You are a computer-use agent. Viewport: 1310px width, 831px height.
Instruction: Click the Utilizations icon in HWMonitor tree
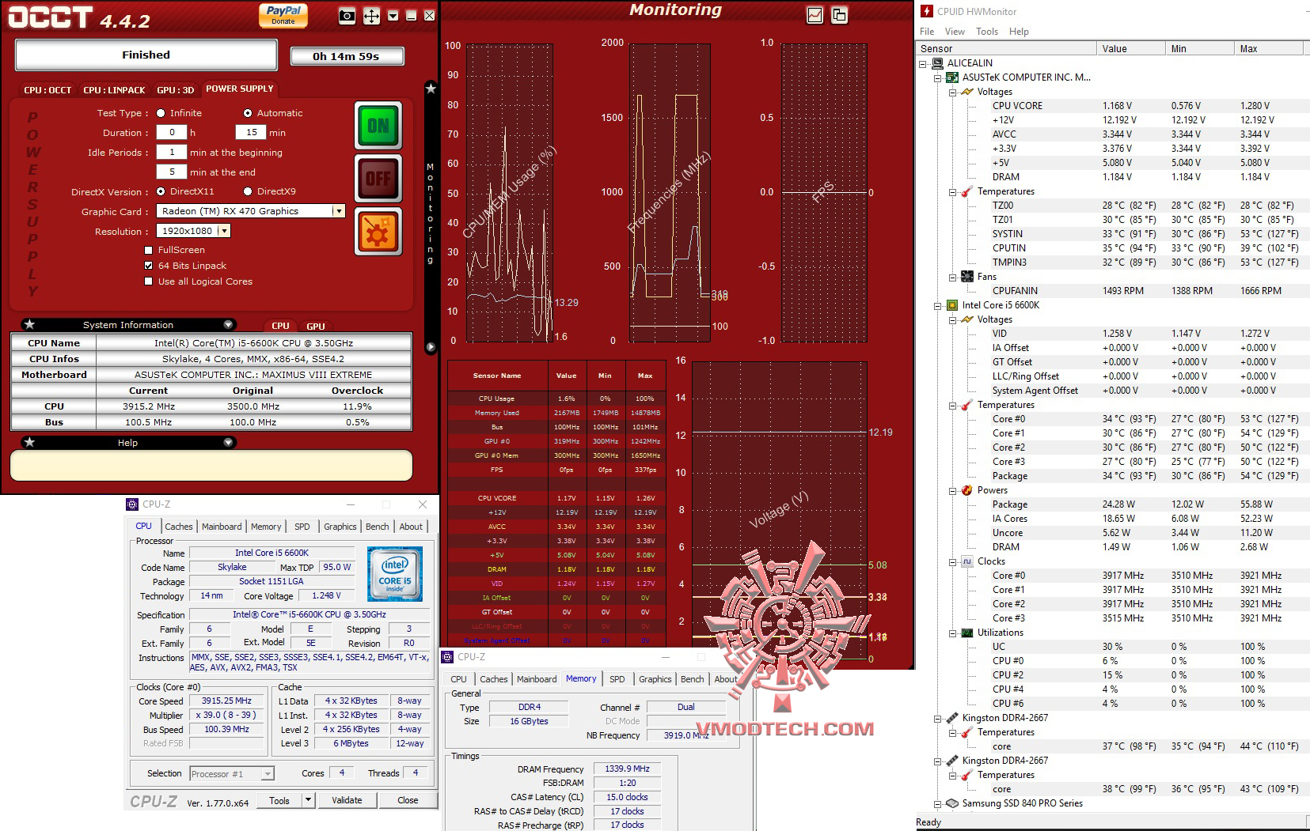[x=967, y=633]
